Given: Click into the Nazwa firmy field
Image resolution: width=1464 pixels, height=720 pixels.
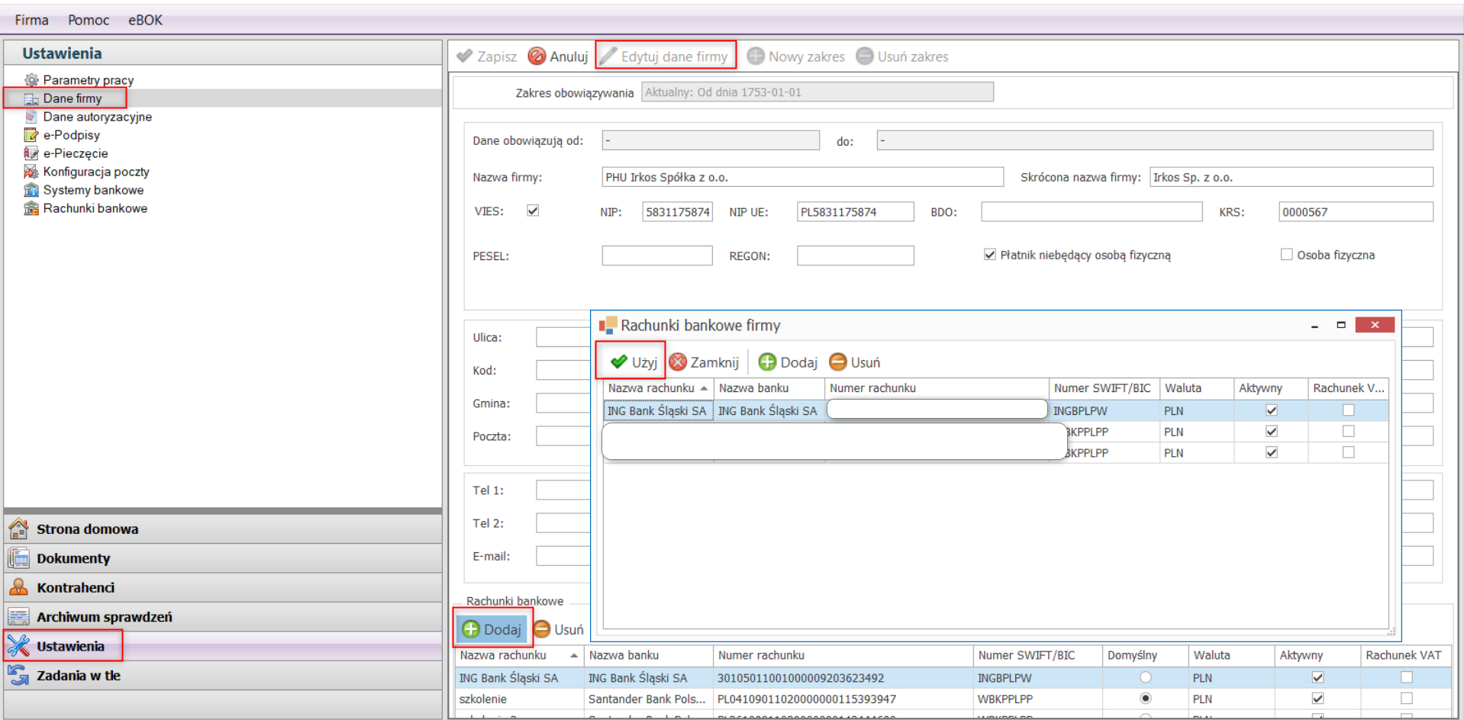Looking at the screenshot, I should 801,177.
